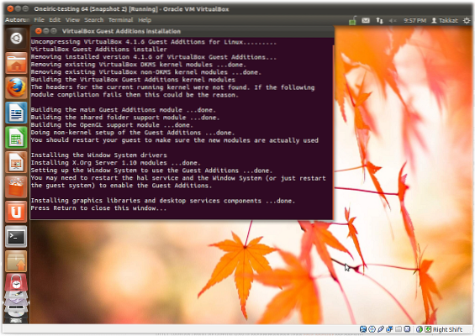Open LibreOffice Impress from the launcher
Screen dimensions: 475x336
point(16,162)
